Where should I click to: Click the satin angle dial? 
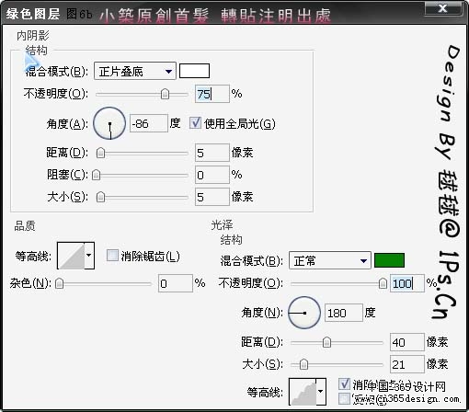(x=304, y=313)
